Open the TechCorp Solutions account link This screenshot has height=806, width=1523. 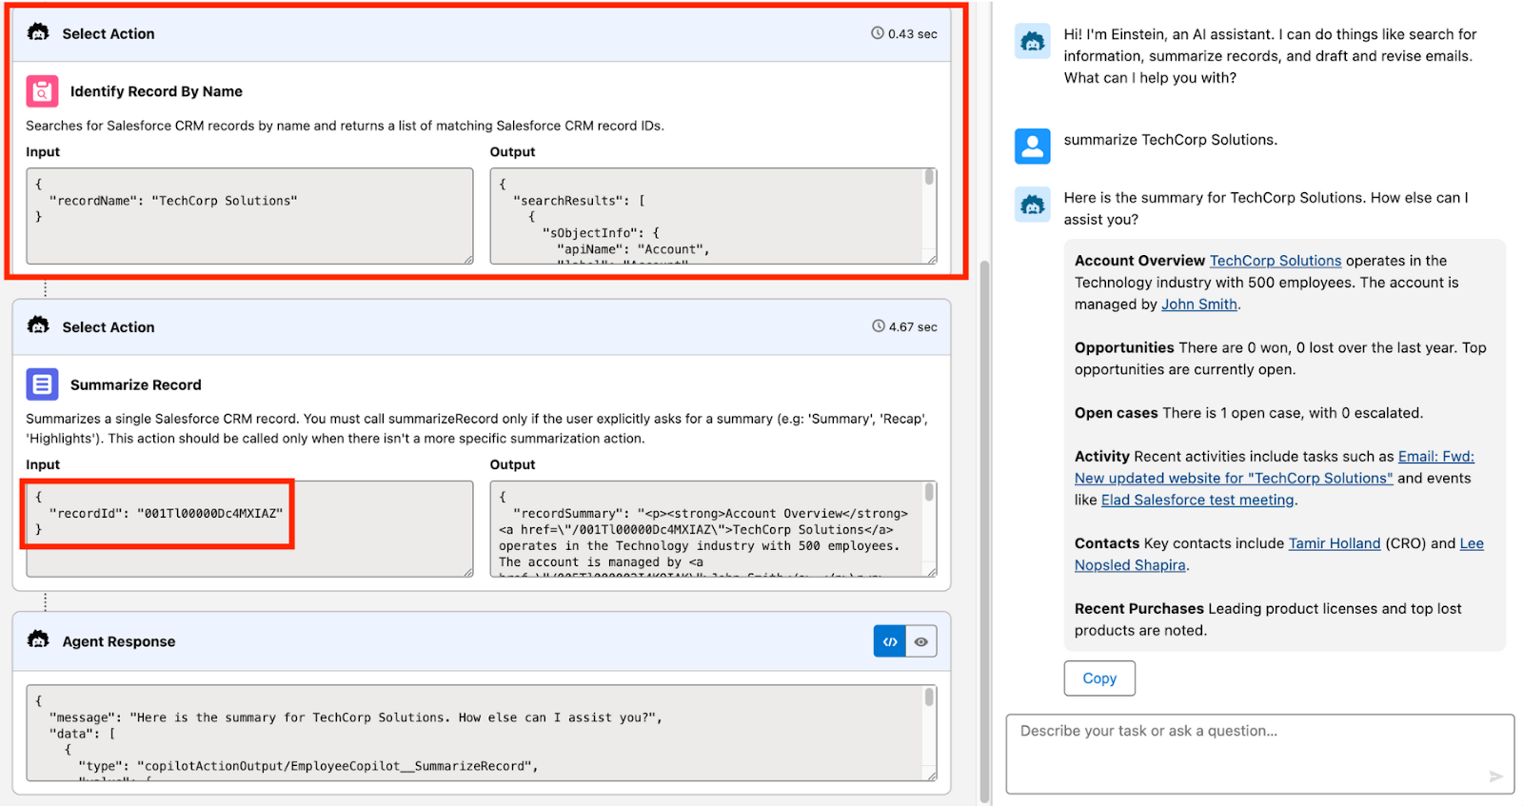click(1276, 261)
